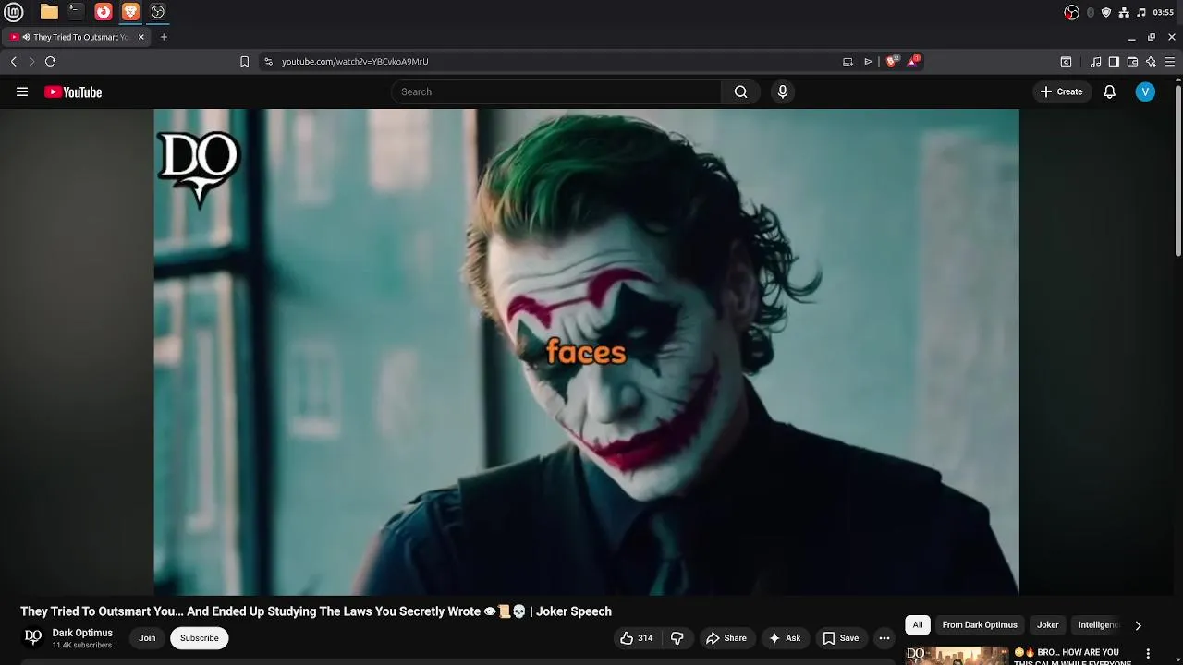Open the tab search toolbar icon
The width and height of the screenshot is (1183, 665).
click(1066, 62)
